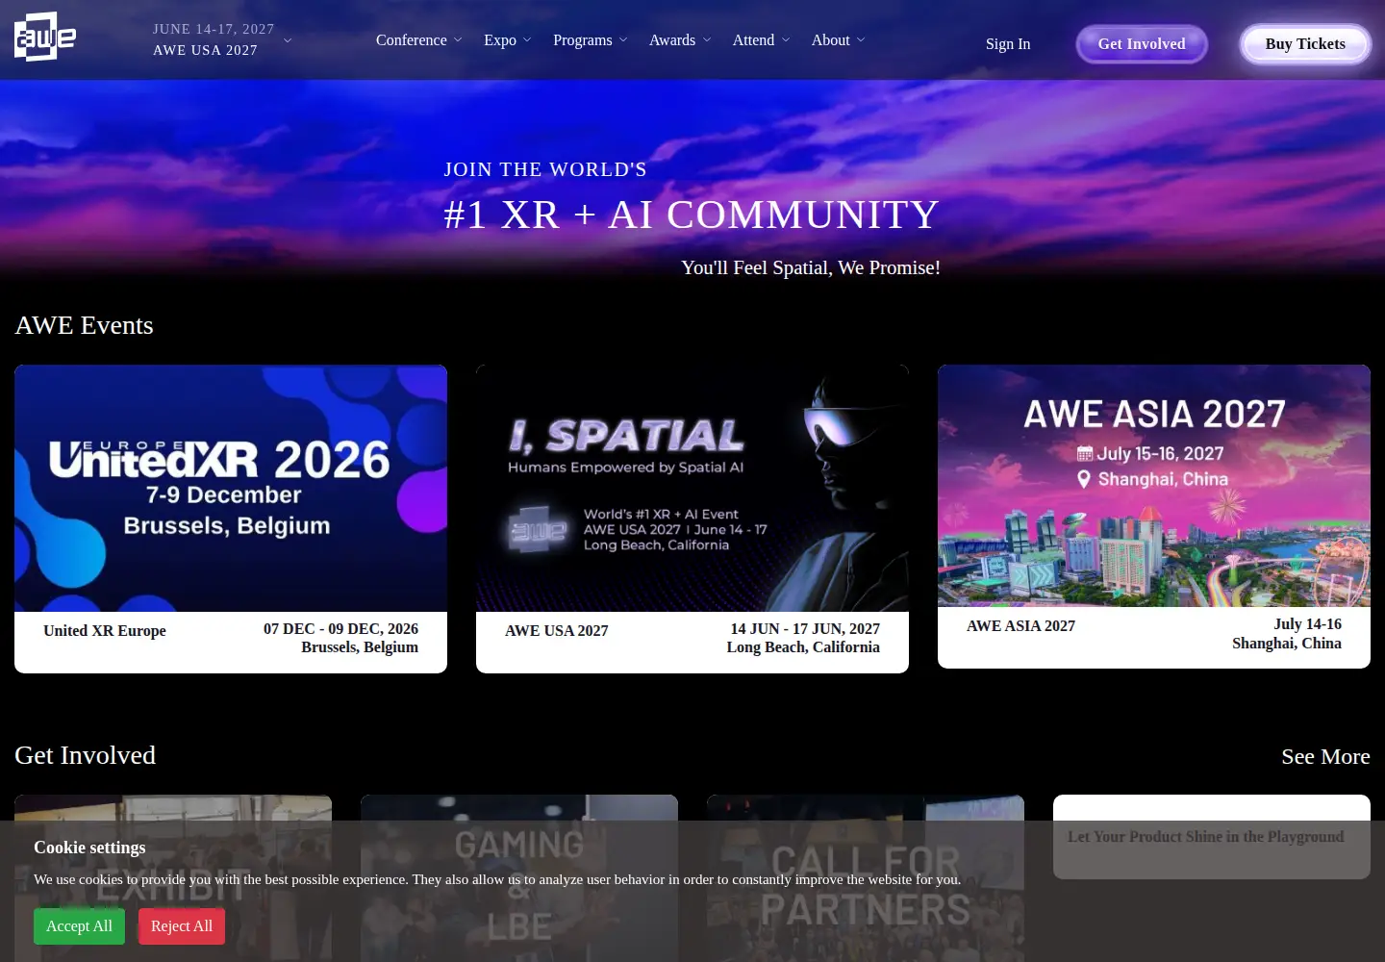1385x962 pixels.
Task: Click the 14 JUN - 17 JUN, 2027 date text
Action: click(805, 629)
